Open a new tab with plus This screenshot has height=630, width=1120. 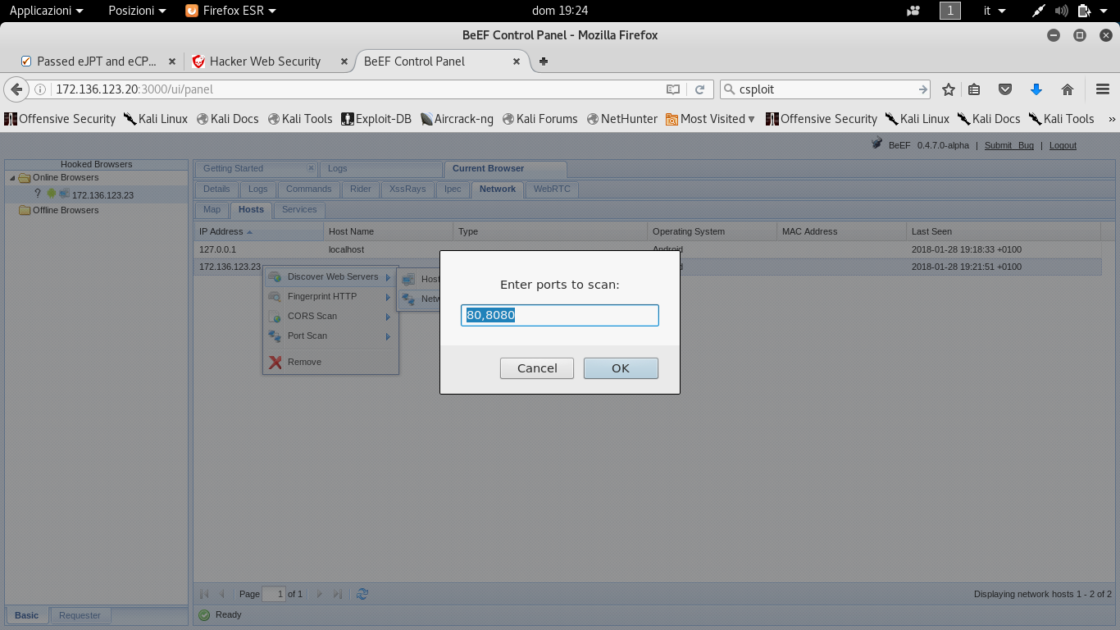[x=543, y=62]
